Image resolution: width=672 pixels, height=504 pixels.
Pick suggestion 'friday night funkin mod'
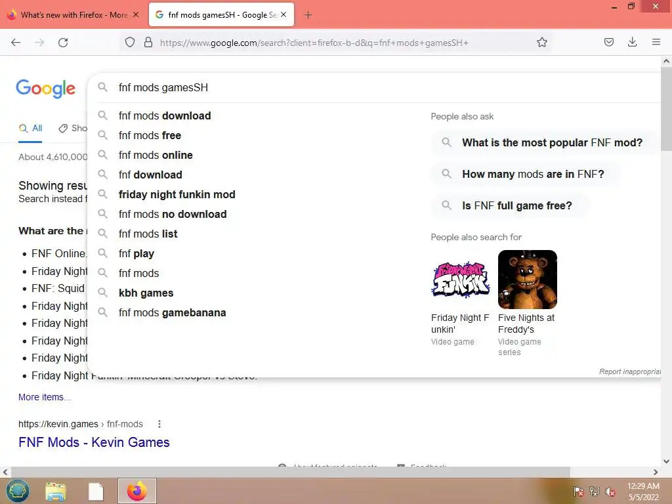click(x=177, y=194)
